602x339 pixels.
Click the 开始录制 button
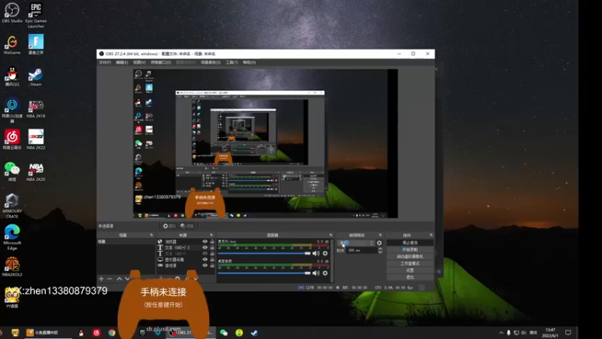[409, 250]
